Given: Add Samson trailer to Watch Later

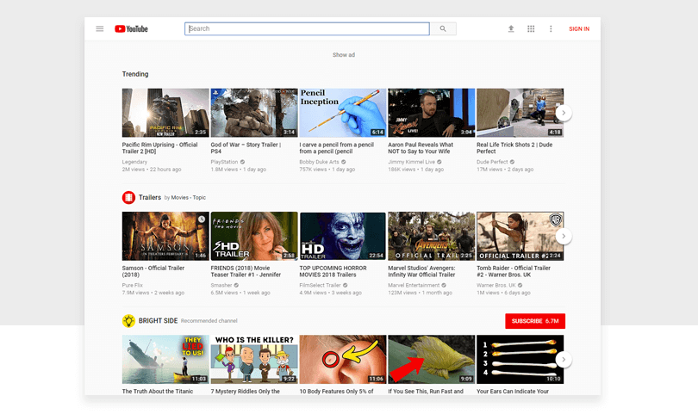Looking at the screenshot, I should click(202, 219).
